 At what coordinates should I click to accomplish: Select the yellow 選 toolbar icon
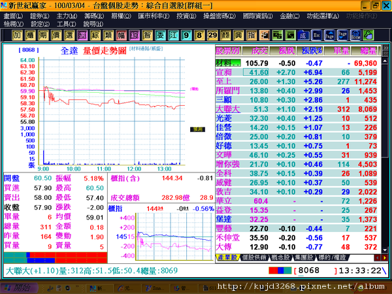pos(69,35)
